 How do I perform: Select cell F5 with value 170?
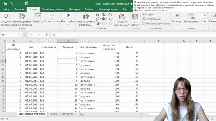click(109, 65)
